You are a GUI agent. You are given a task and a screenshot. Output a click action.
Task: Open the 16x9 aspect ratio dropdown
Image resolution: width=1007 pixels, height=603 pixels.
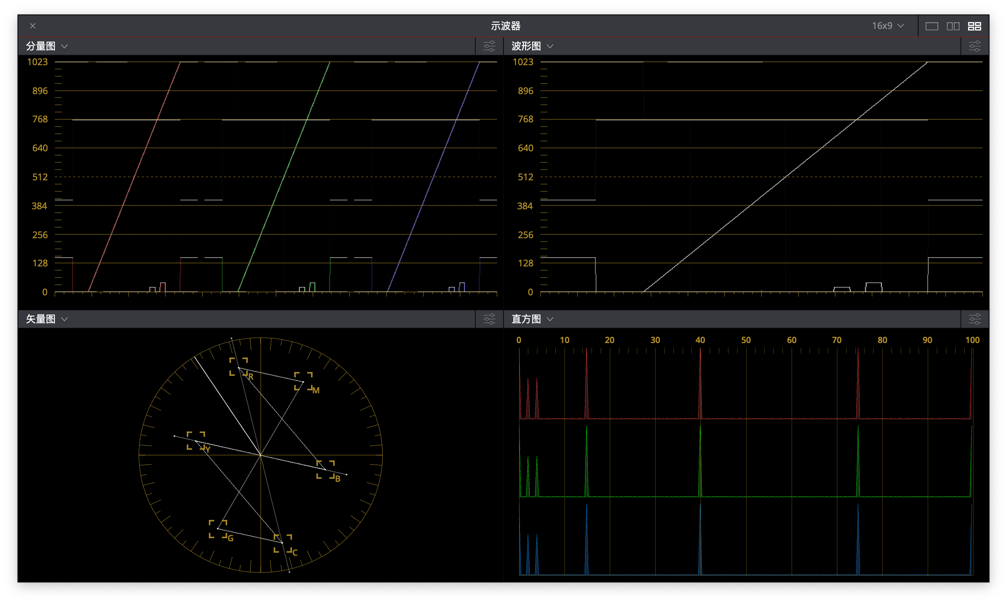(x=888, y=26)
